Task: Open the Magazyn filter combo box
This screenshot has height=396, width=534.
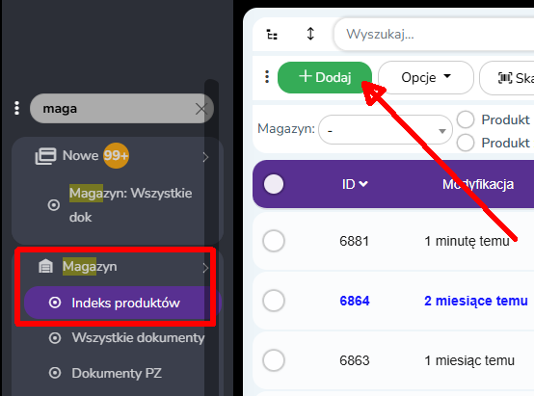Action: (x=386, y=130)
